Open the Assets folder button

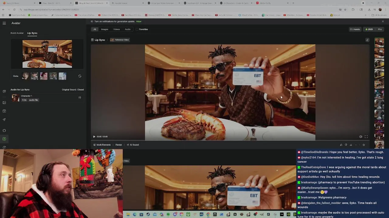pyautogui.click(x=355, y=29)
